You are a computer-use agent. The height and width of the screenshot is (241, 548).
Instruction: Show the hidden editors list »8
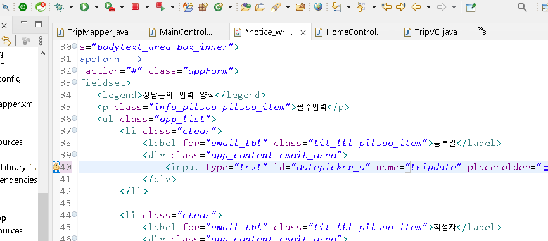(x=482, y=31)
